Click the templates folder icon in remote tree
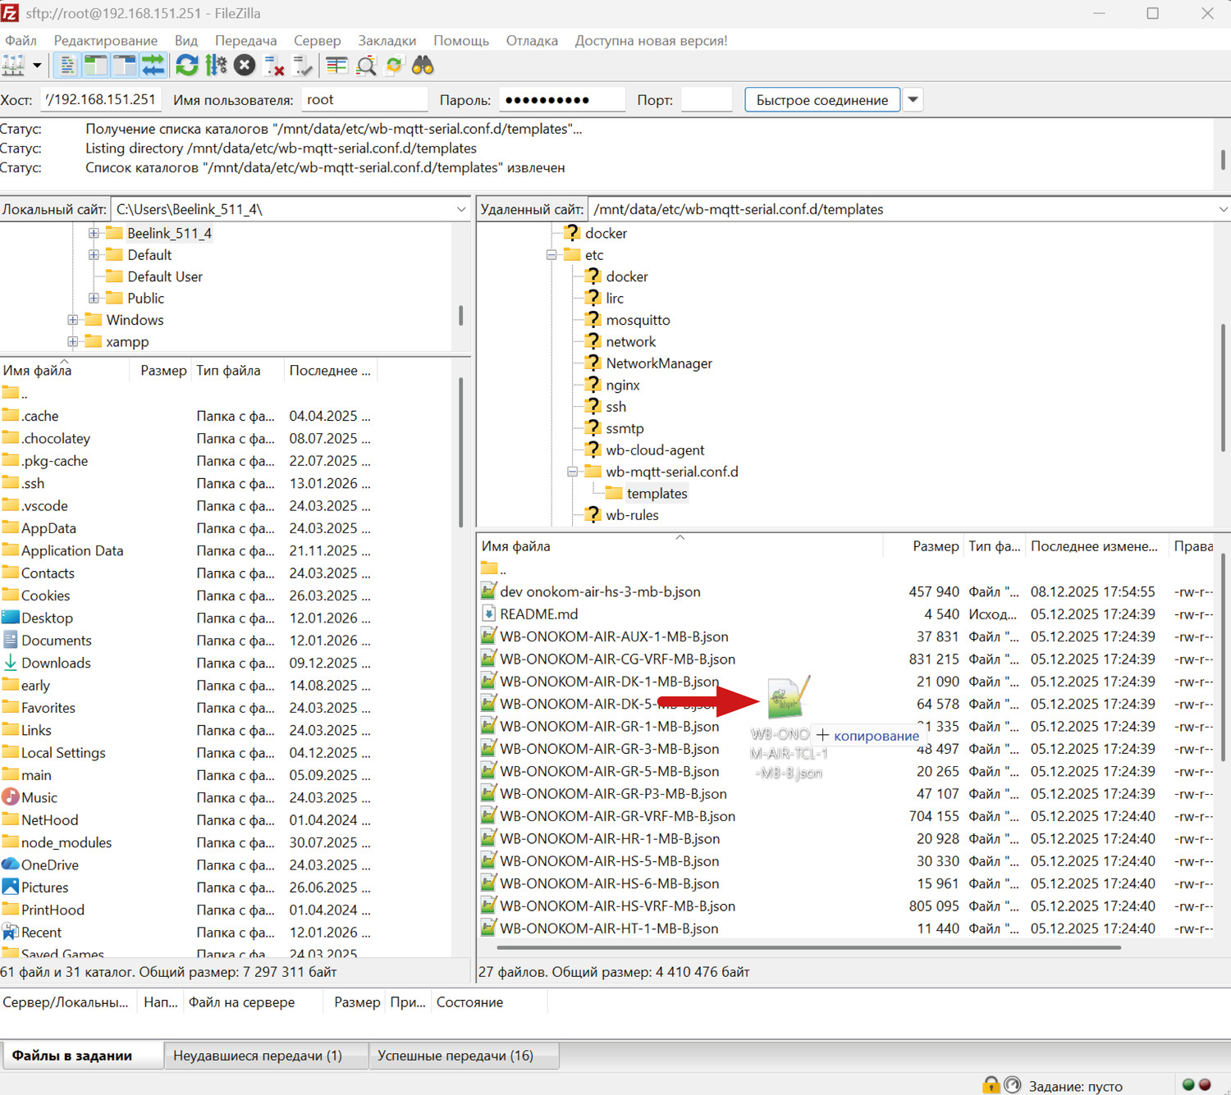 (614, 493)
